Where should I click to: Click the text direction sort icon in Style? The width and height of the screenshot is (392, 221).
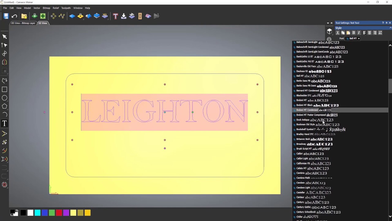pyautogui.click(x=380, y=33)
